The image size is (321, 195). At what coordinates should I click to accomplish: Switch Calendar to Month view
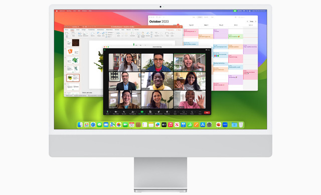206,17
